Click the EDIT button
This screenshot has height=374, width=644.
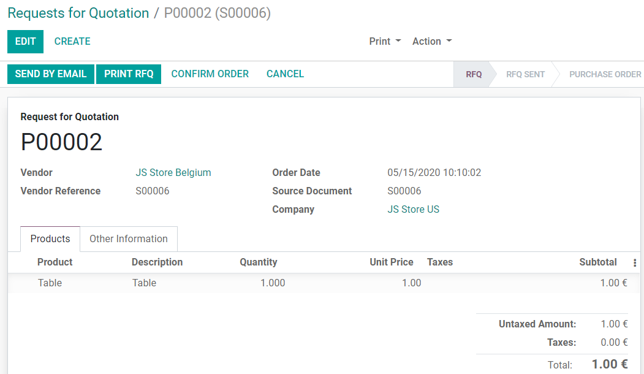click(25, 42)
